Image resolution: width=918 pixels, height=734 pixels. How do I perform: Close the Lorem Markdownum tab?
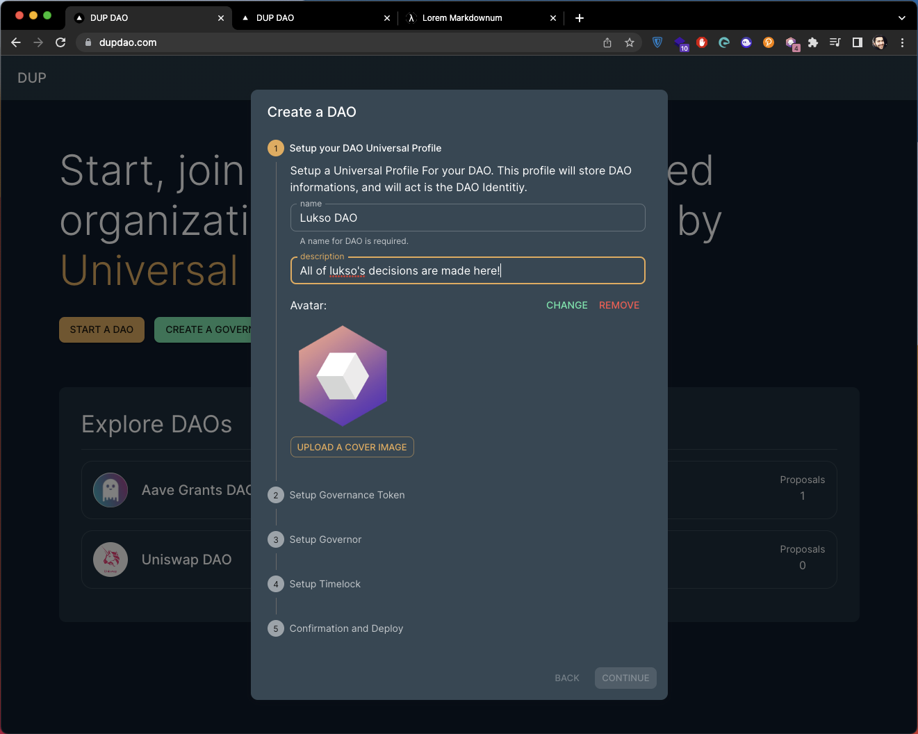[x=553, y=18]
